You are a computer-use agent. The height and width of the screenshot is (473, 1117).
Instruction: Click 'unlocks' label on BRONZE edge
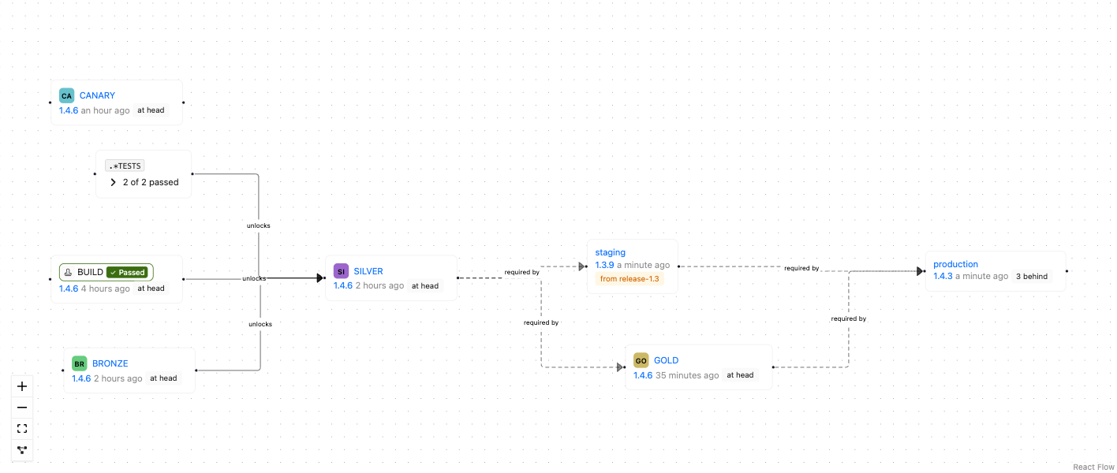click(x=260, y=324)
